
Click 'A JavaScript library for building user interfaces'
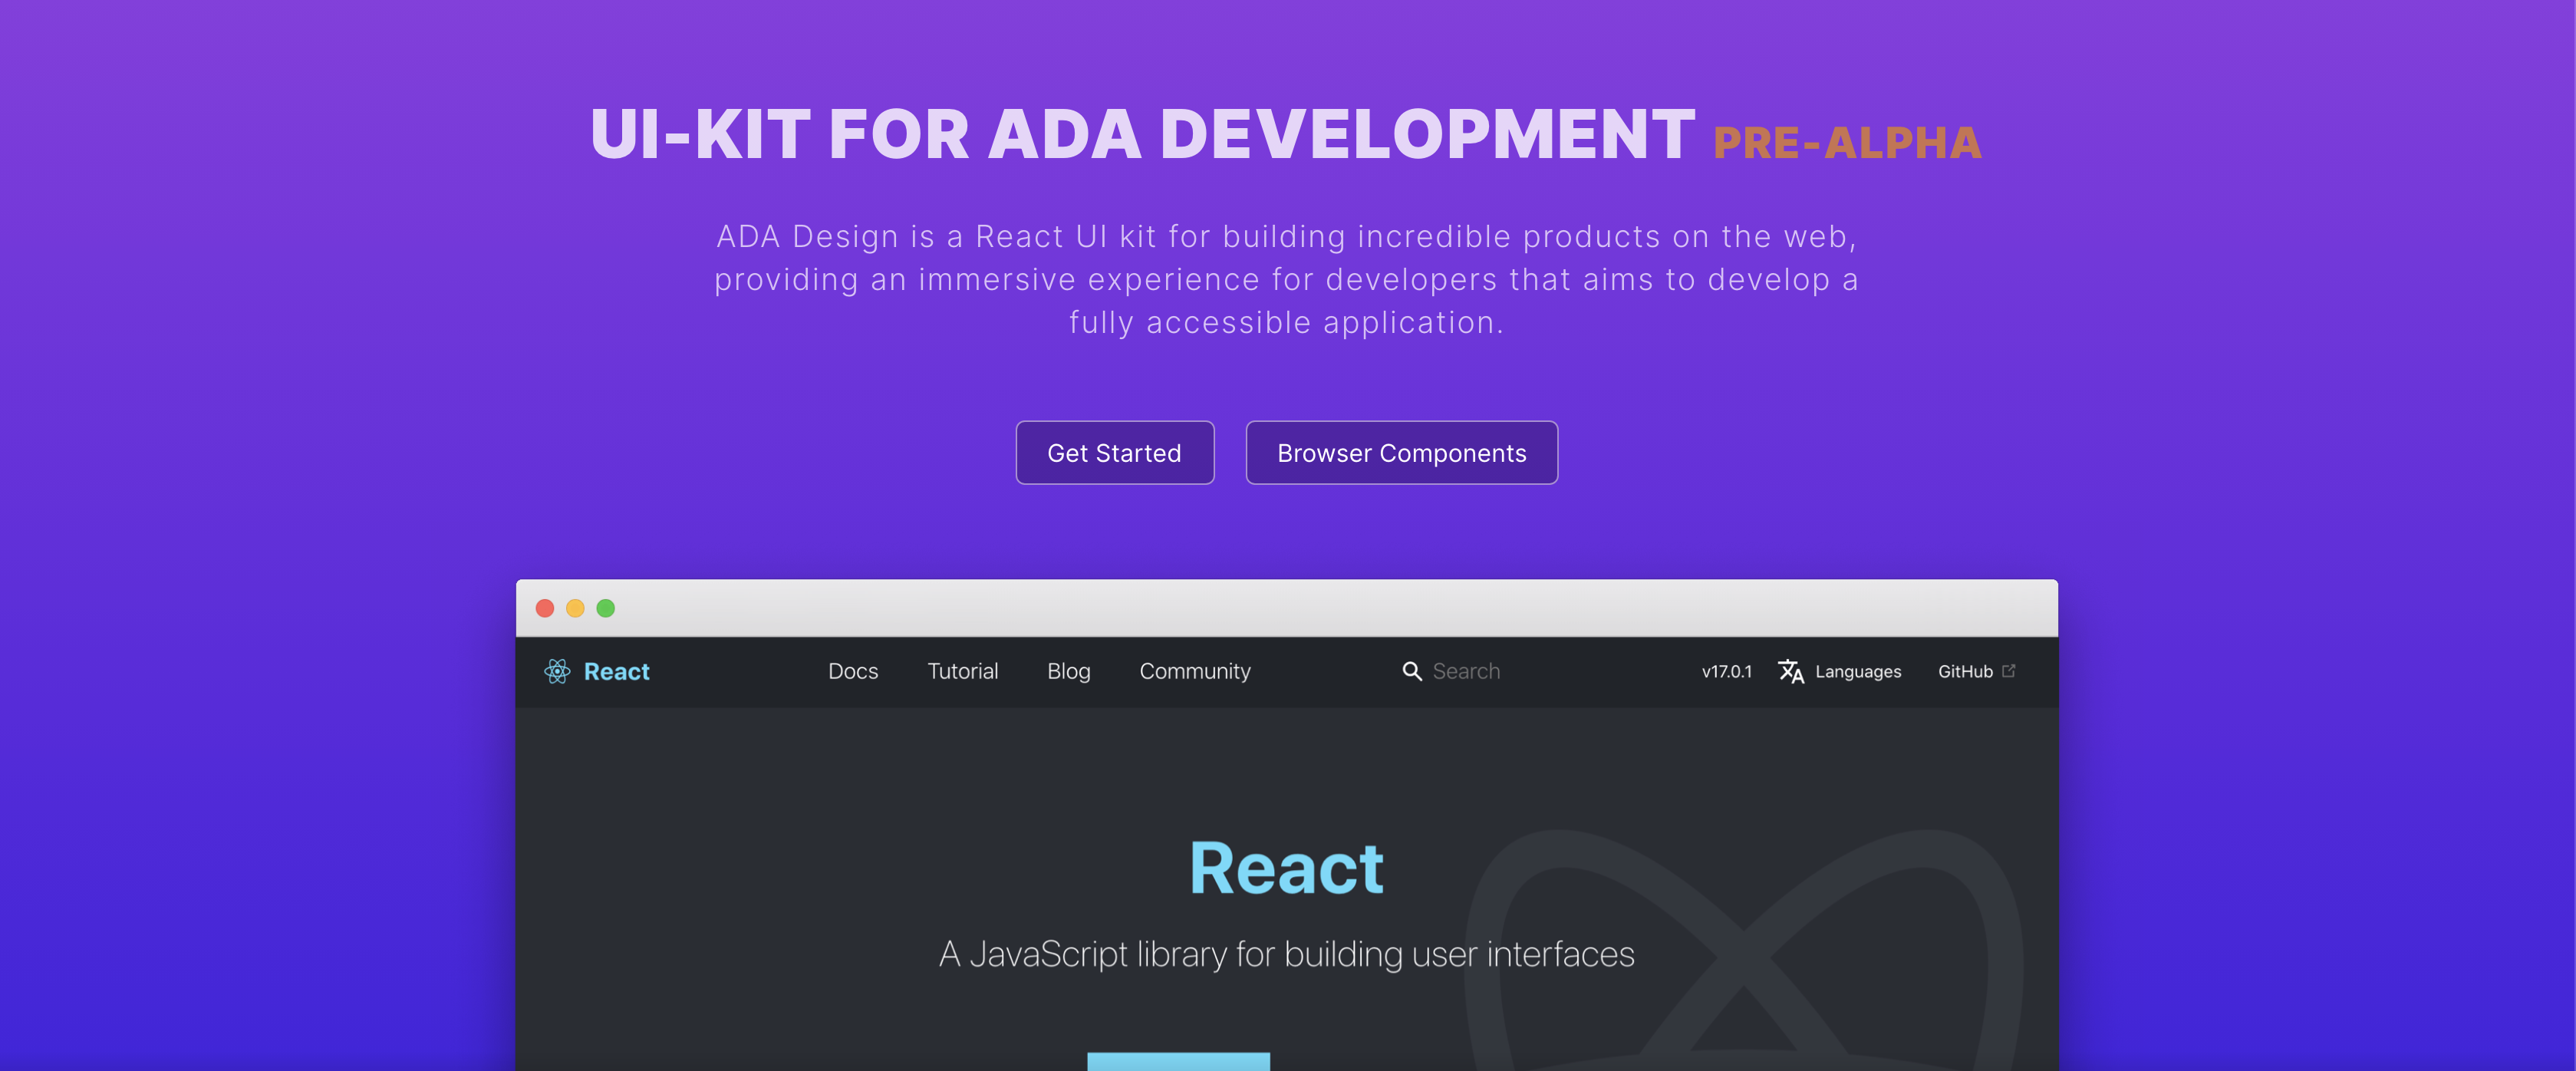1287,954
